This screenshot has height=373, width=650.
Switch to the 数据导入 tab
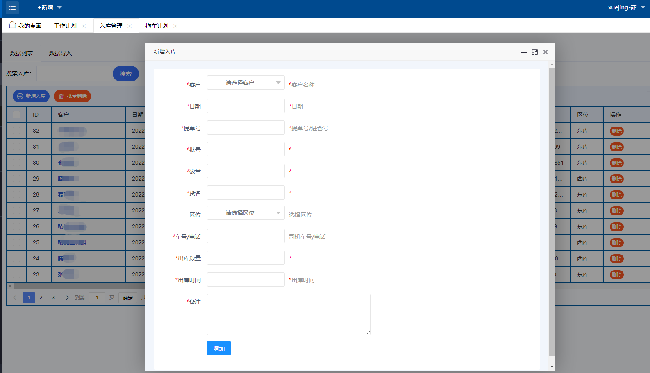[60, 53]
